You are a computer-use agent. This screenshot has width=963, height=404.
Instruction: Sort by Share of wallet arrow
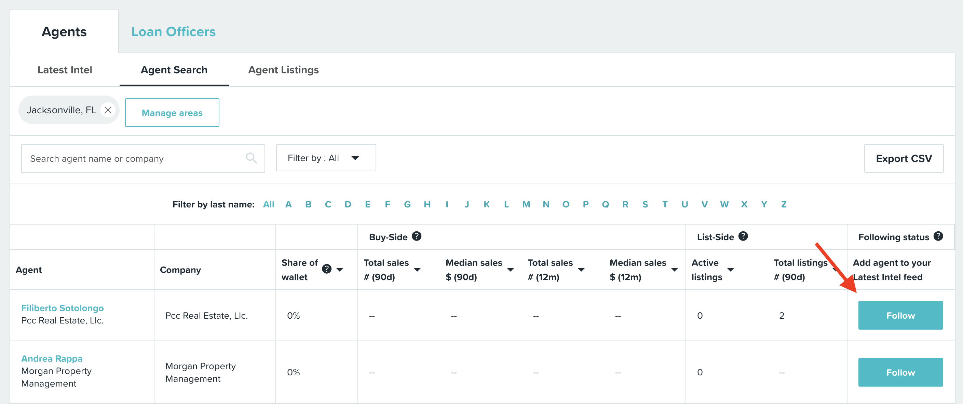[x=340, y=270]
